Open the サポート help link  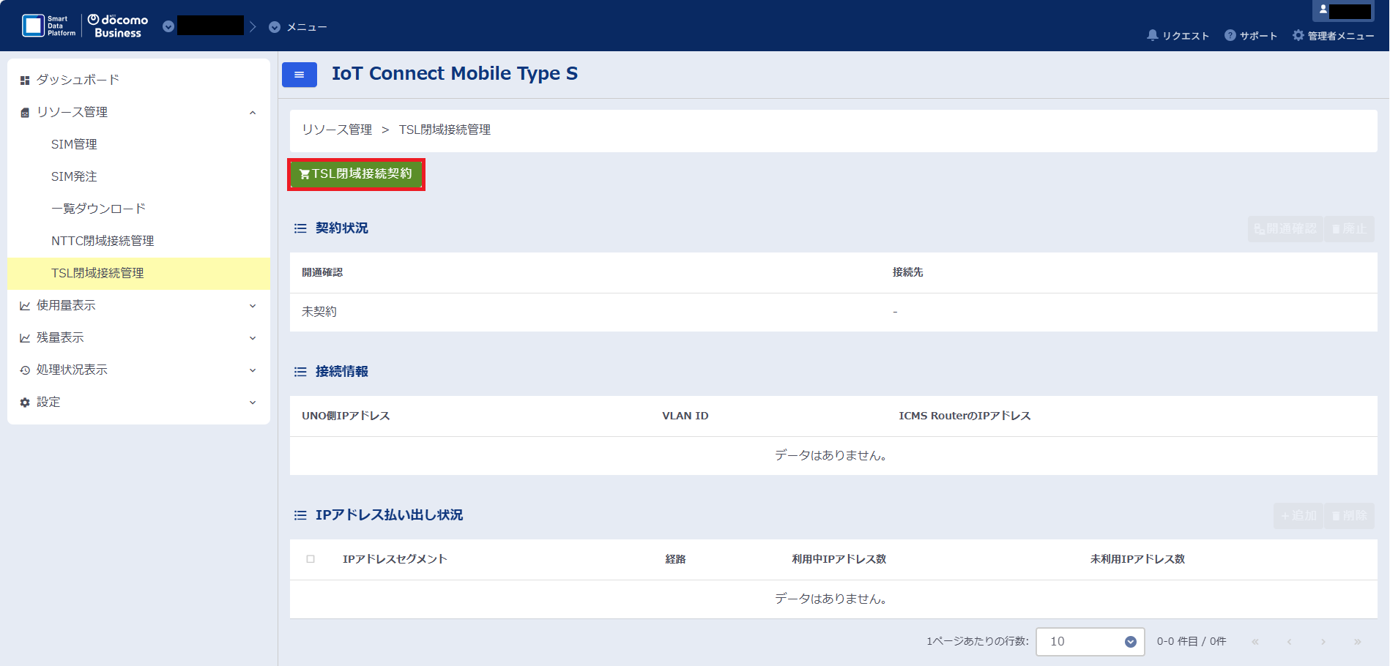(1251, 35)
